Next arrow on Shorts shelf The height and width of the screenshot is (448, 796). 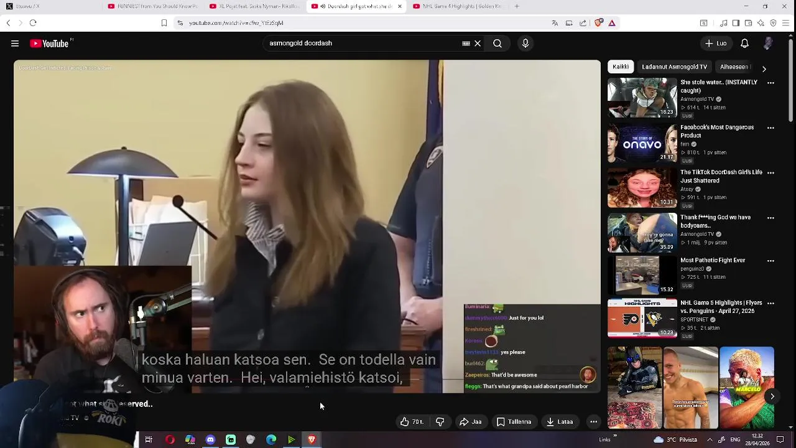tap(772, 396)
